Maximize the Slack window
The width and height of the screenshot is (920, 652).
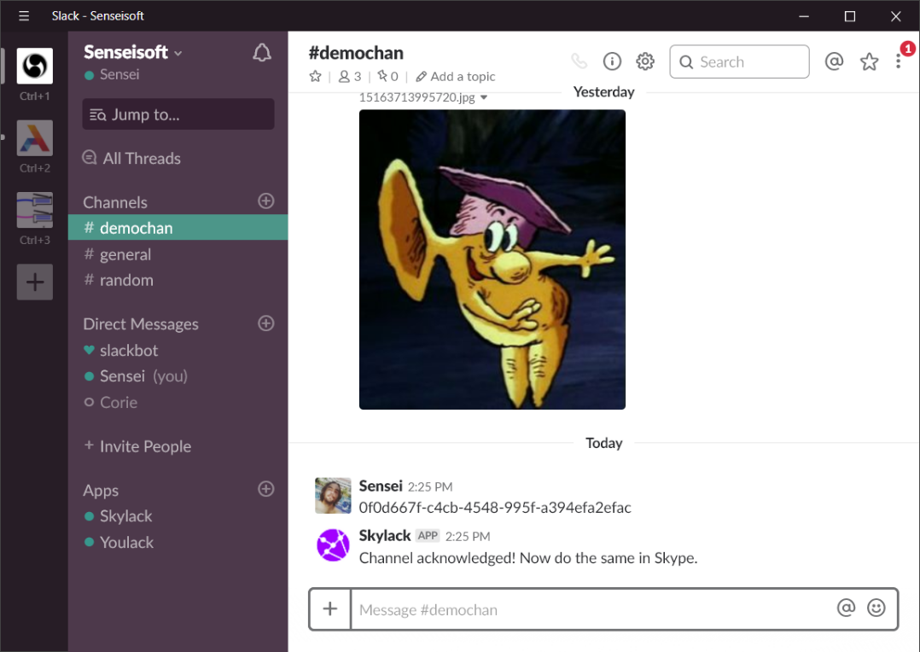[x=850, y=16]
